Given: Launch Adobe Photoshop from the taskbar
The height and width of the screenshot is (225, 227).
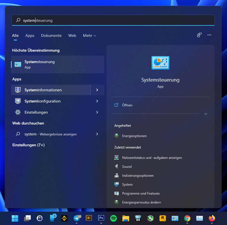Looking at the screenshot, I should (x=101, y=218).
